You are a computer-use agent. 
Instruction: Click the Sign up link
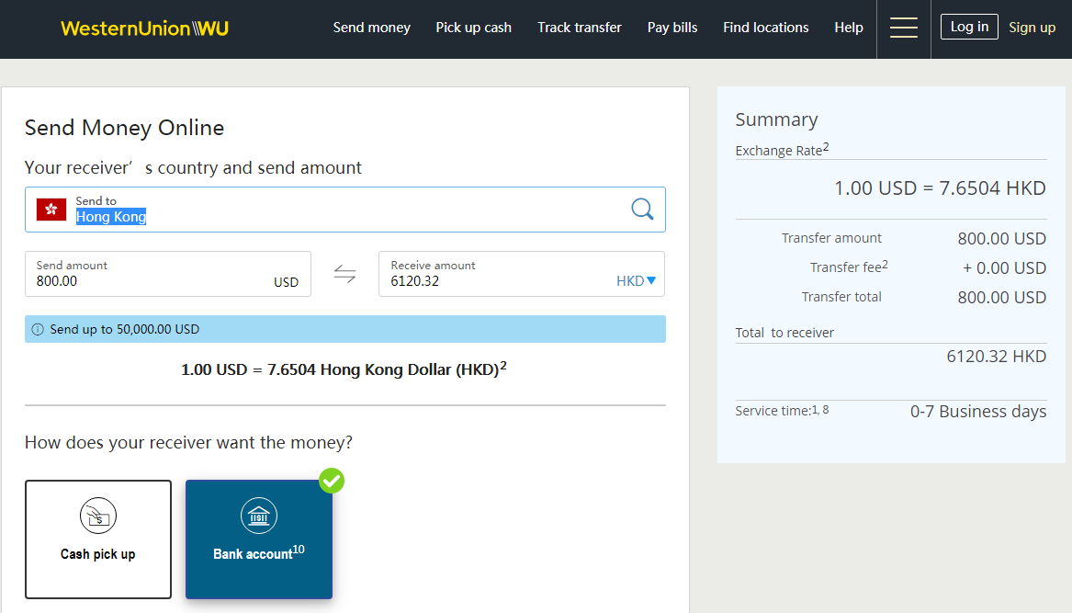click(1032, 28)
